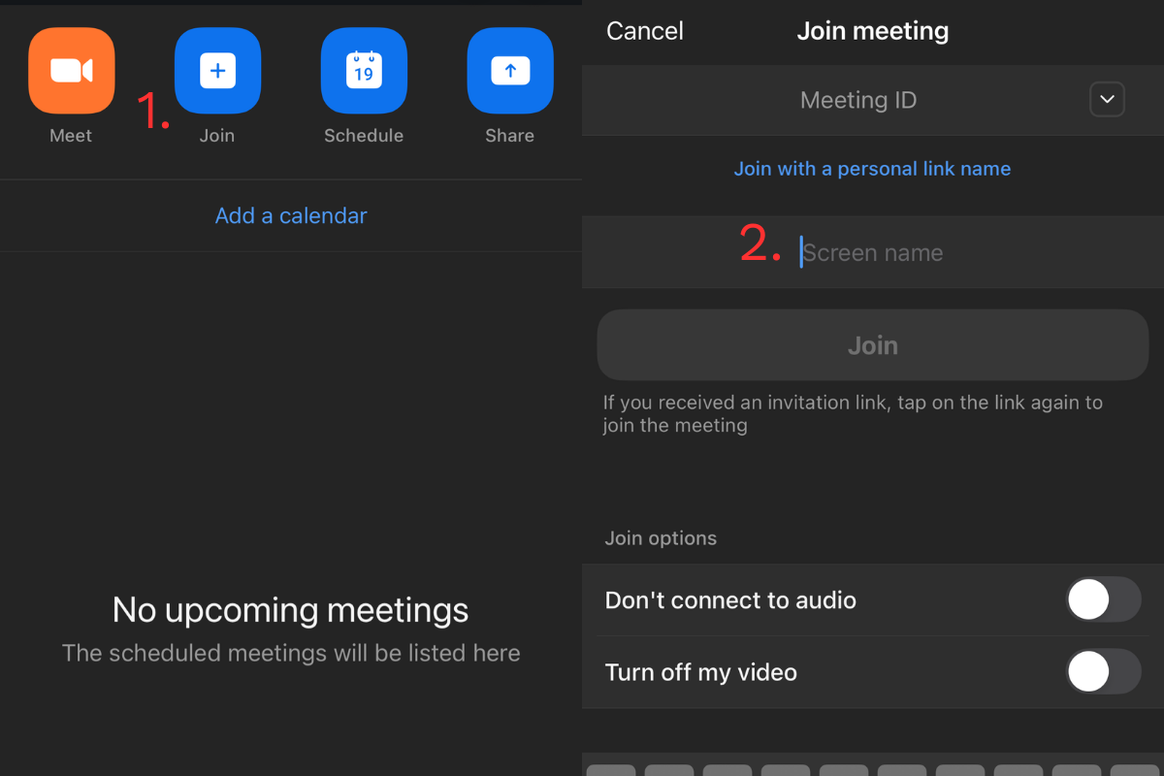Click the "Meet" text label
The width and height of the screenshot is (1164, 776).
coord(71,136)
